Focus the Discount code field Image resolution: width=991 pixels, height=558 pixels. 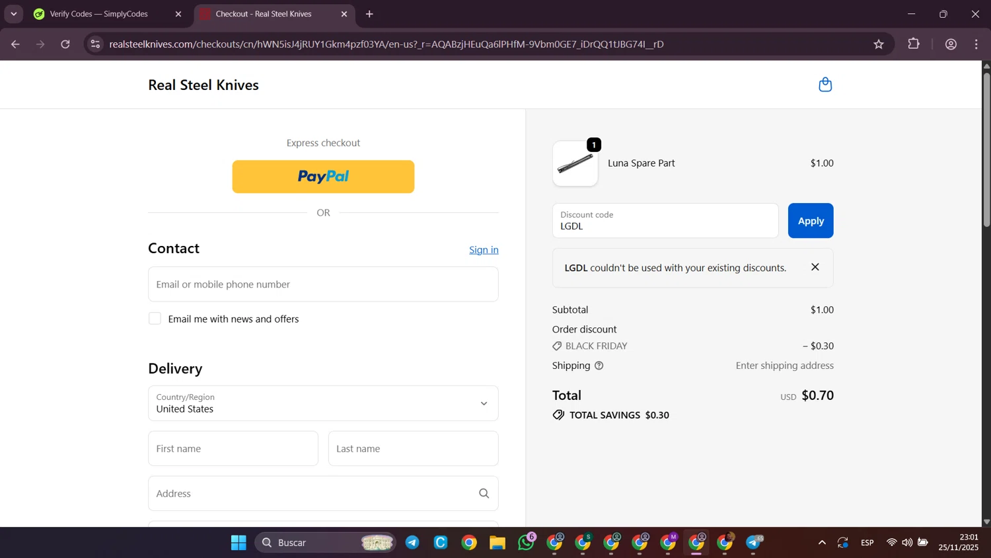tap(665, 221)
